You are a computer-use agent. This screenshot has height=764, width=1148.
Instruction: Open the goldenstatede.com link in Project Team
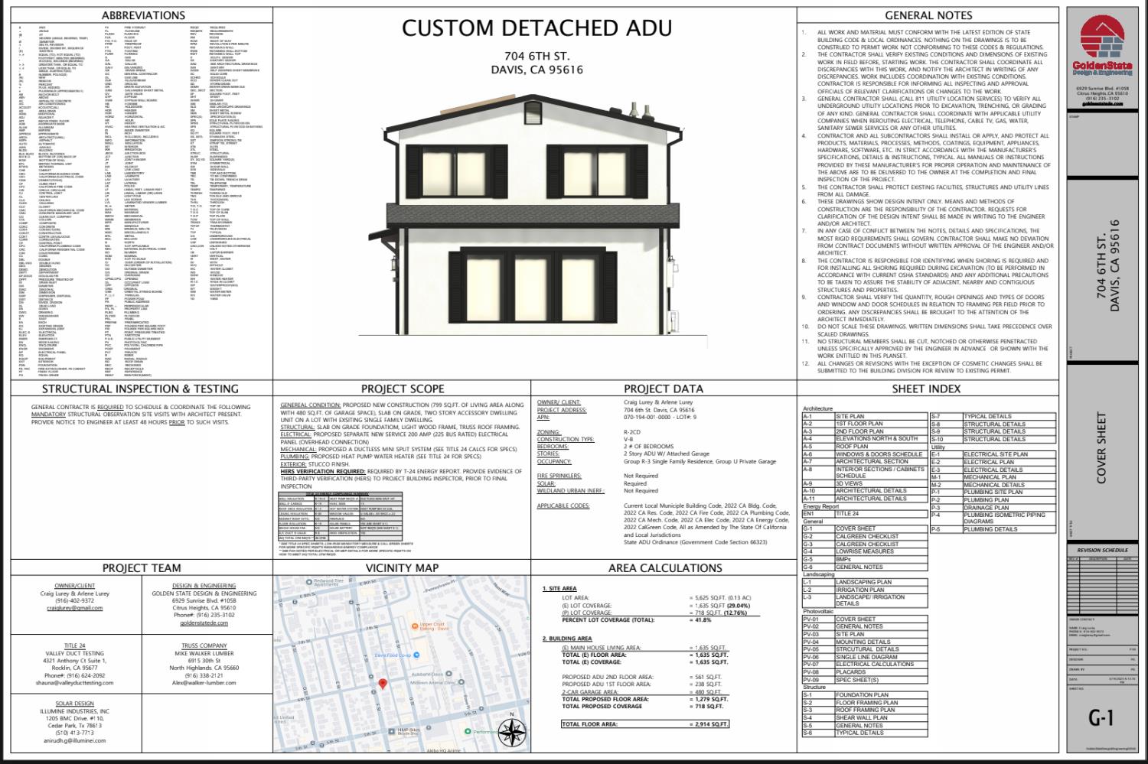click(x=204, y=623)
